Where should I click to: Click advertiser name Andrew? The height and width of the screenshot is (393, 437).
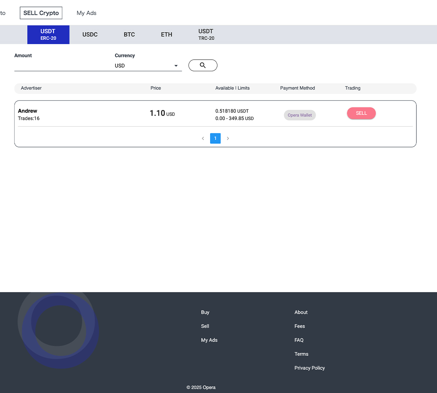(28, 111)
